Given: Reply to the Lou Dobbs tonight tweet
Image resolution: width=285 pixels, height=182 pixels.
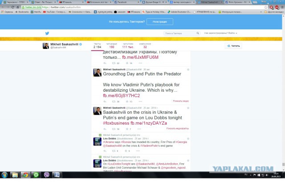Looking at the screenshot, I should 105,129.
